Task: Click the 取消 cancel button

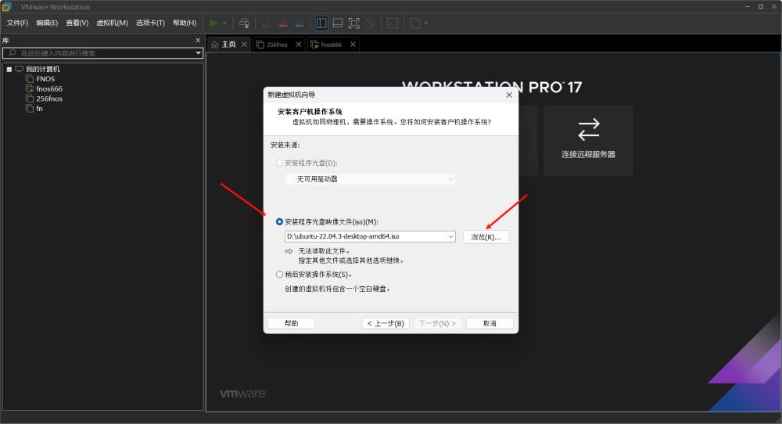Action: click(490, 323)
